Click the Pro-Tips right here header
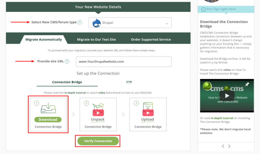Viewport: 260px width, 154px height. pyautogui.click(x=226, y=9)
